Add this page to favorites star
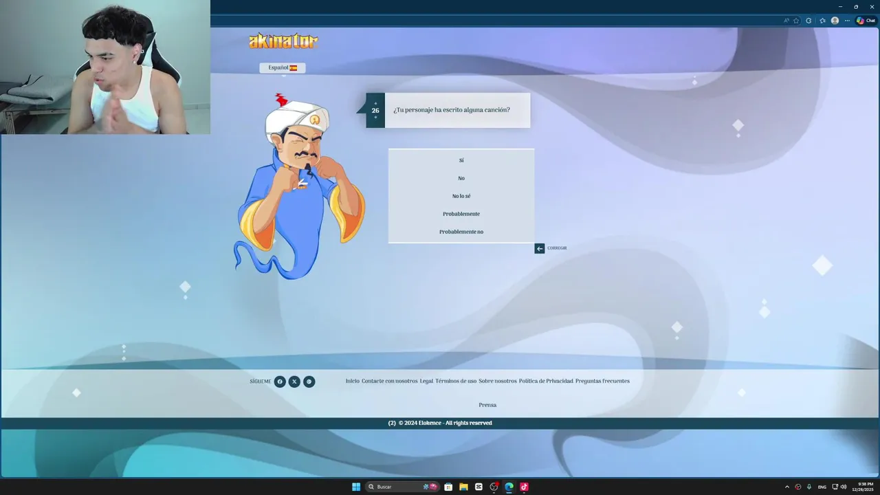Screen dimensions: 880x495 click(x=796, y=21)
